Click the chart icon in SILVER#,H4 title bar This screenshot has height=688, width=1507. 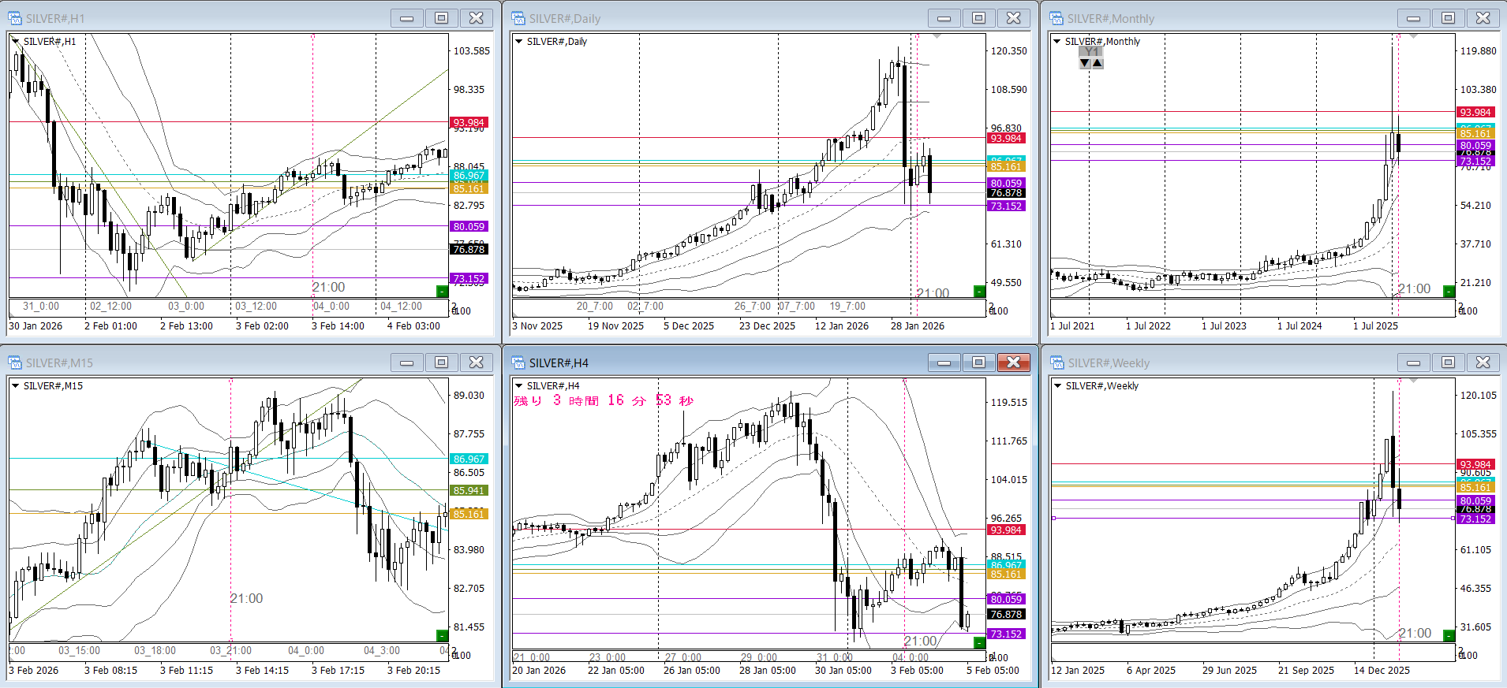pos(518,363)
